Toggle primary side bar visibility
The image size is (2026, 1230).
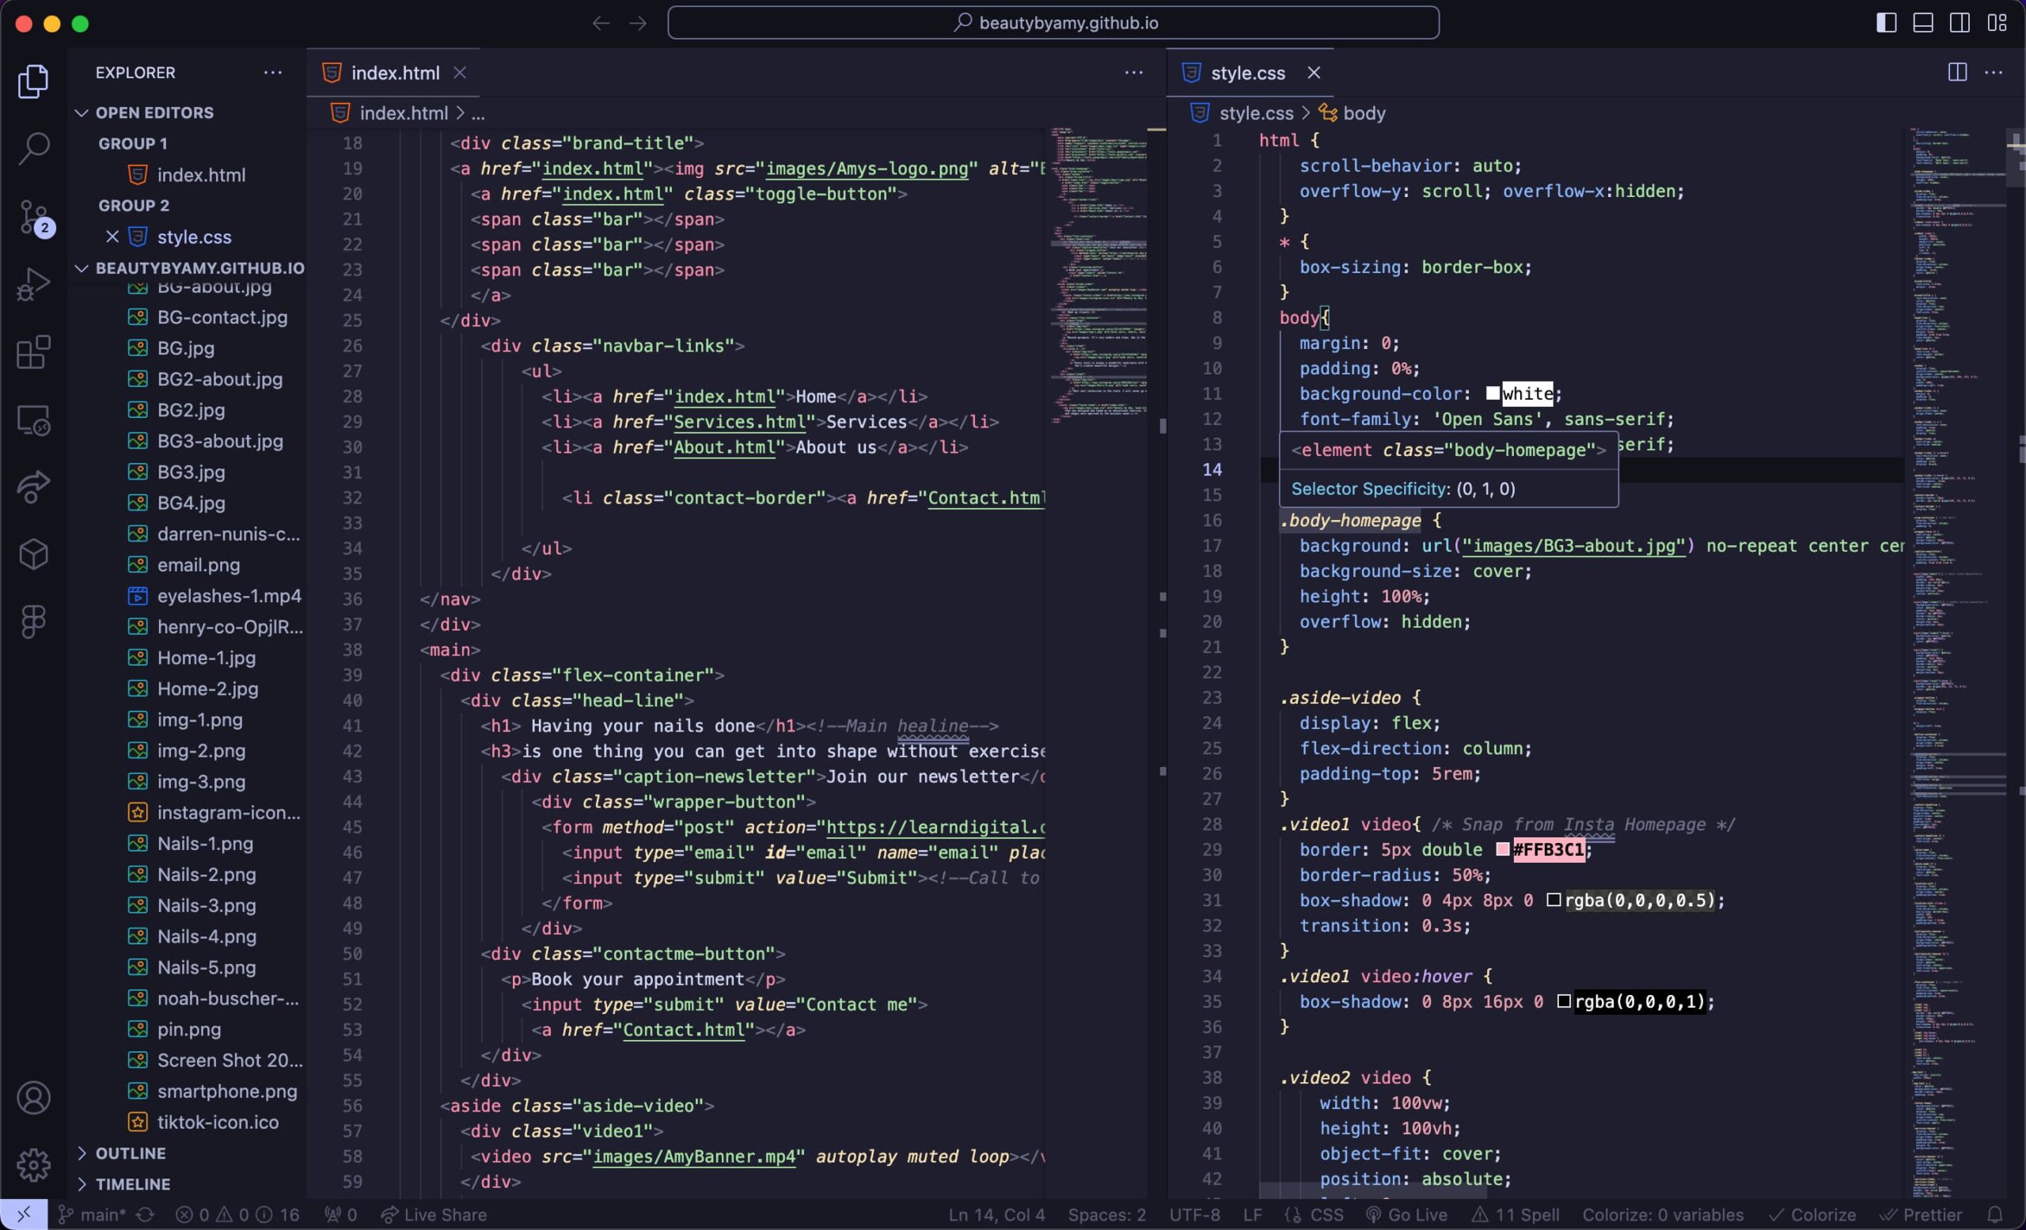[x=1887, y=22]
